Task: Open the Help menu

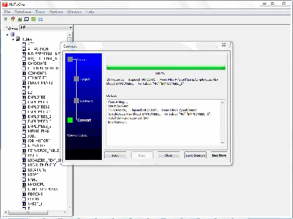Action: [x=90, y=12]
